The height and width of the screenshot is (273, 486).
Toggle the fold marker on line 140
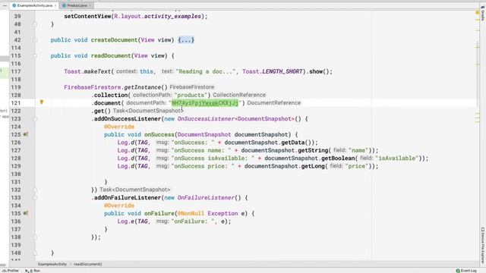coord(35,253)
